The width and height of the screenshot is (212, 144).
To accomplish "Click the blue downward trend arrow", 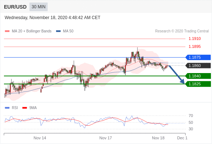I will point(177,75).
